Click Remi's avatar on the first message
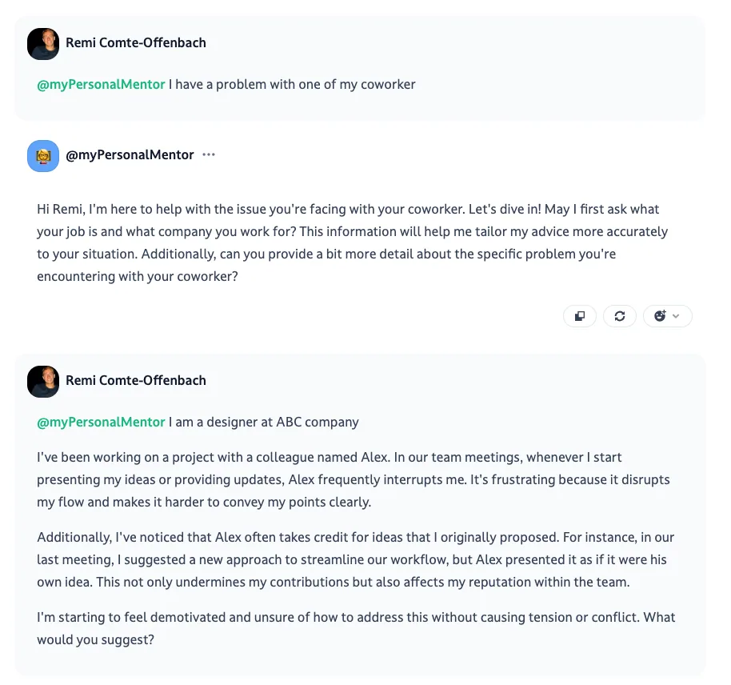 click(43, 44)
